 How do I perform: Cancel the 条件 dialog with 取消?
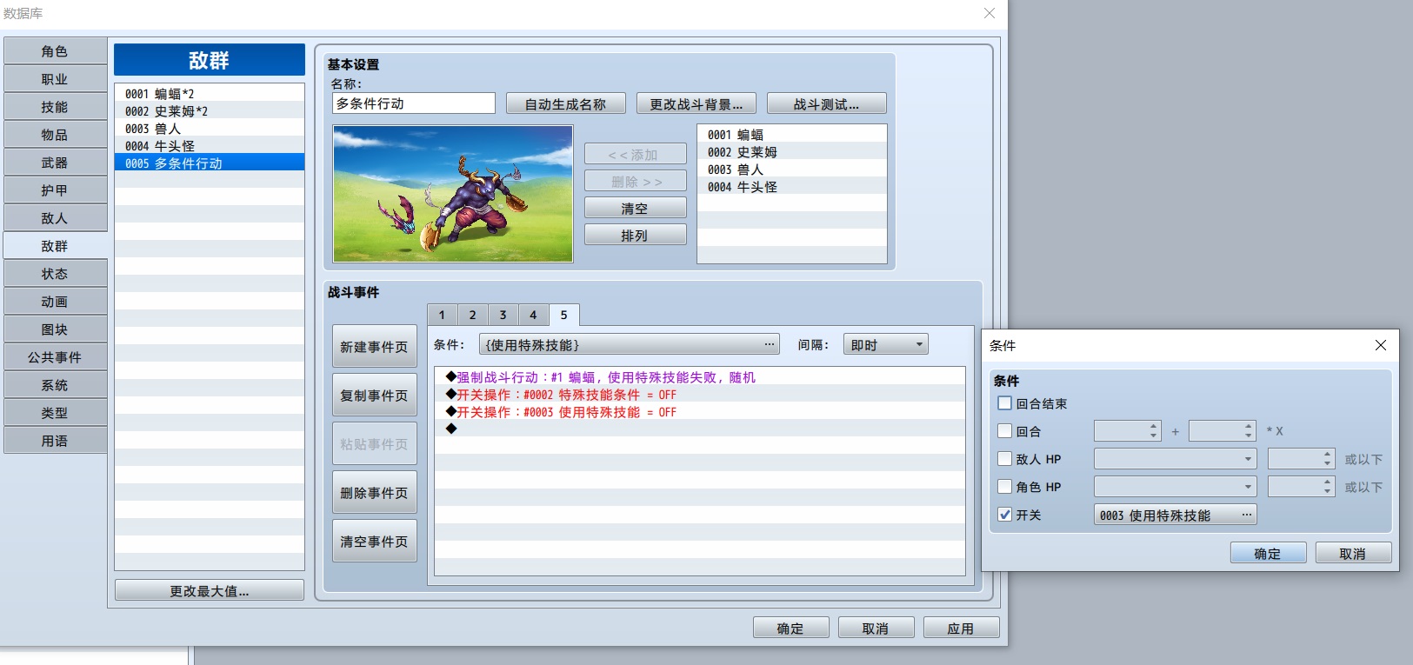point(1353,554)
